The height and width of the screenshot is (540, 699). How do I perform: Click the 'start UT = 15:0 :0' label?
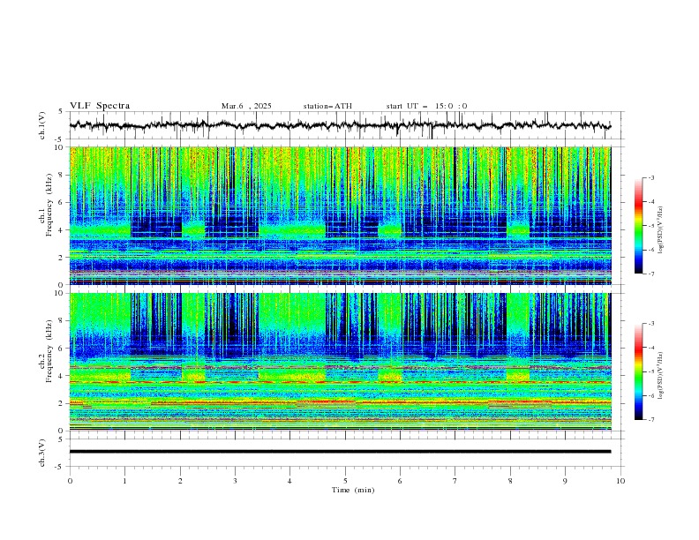point(426,106)
